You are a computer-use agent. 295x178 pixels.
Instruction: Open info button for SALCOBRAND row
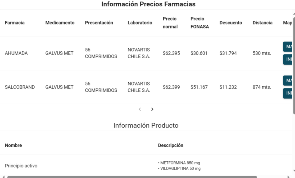[288, 93]
